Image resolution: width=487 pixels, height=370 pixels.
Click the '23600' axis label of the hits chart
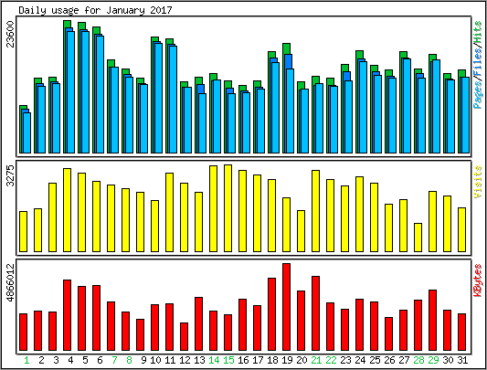(x=11, y=34)
